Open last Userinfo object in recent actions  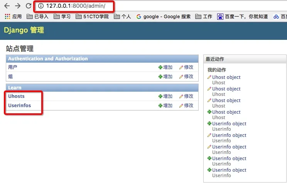coord(229,170)
